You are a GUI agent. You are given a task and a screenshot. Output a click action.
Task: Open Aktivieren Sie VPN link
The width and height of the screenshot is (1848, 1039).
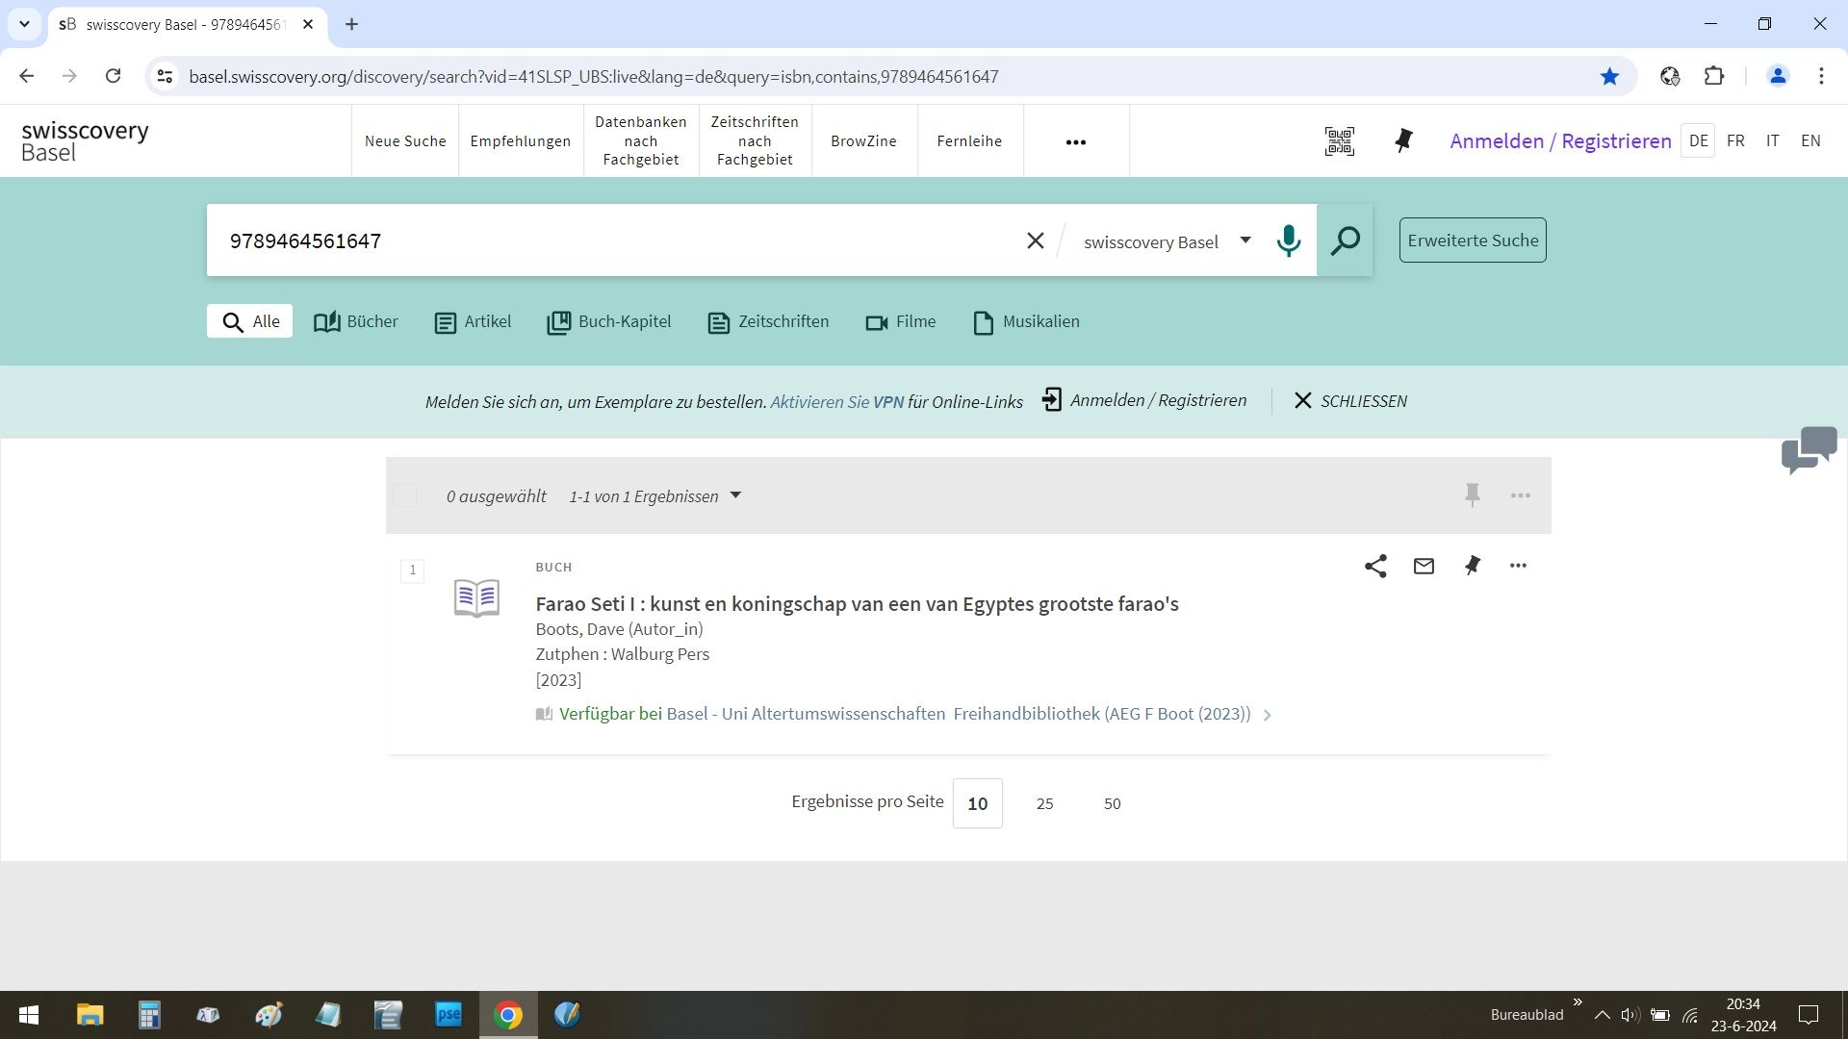[x=836, y=402]
